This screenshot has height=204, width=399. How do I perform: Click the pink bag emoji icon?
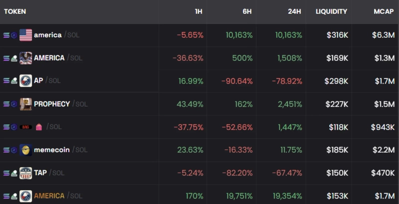pyautogui.click(x=39, y=127)
